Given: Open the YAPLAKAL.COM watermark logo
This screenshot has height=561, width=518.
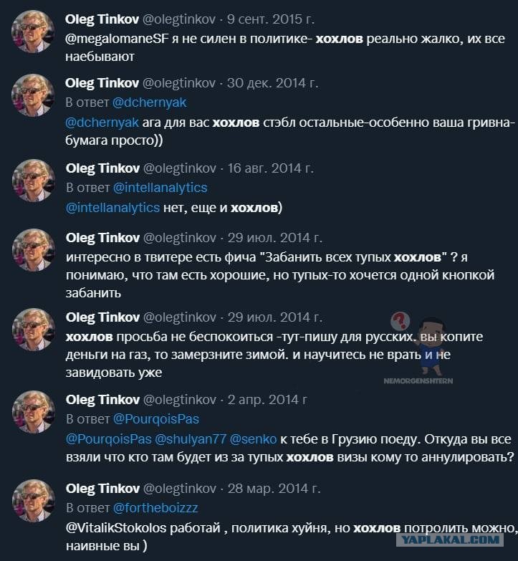Looking at the screenshot, I should pos(450,540).
